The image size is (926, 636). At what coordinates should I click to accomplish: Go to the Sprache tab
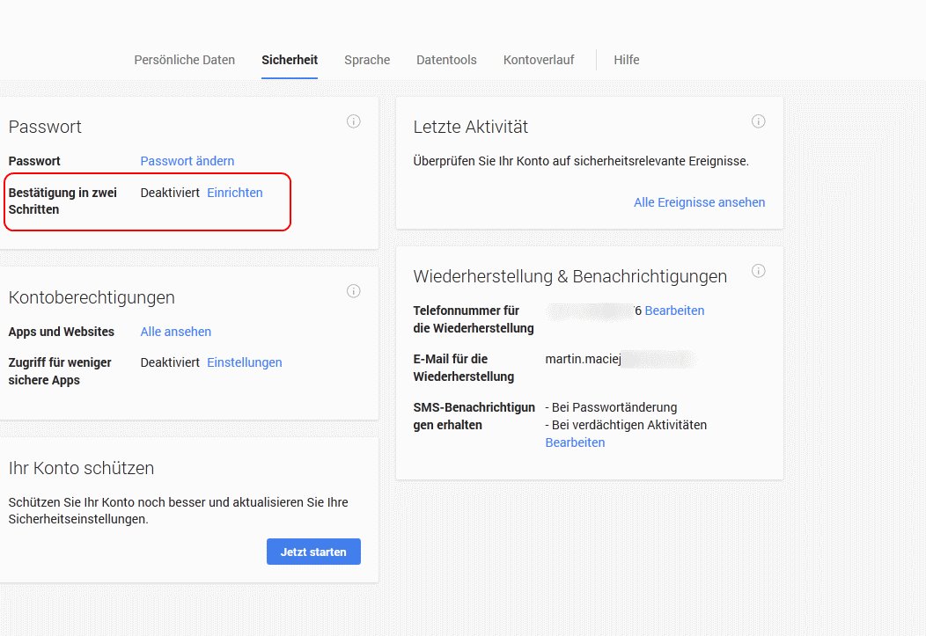367,59
